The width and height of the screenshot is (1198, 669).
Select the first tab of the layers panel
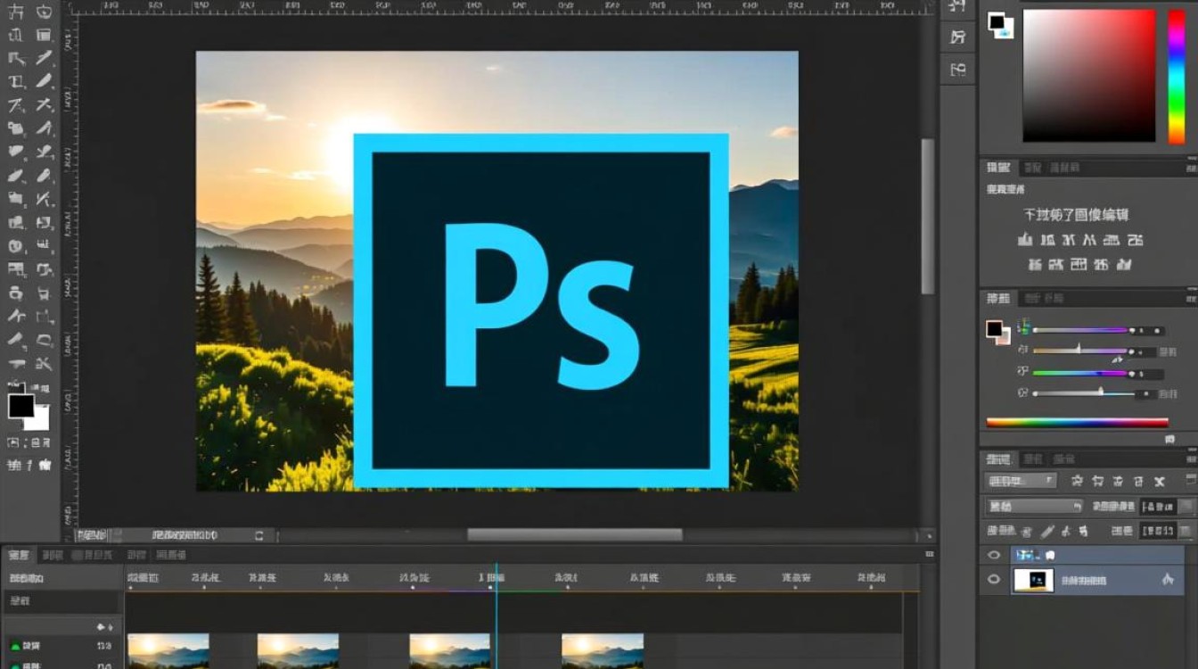(998, 459)
